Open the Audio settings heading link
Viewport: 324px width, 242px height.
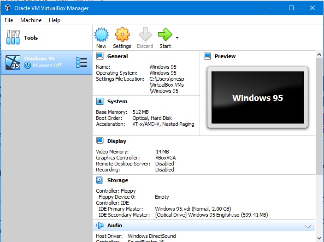pyautogui.click(x=115, y=225)
